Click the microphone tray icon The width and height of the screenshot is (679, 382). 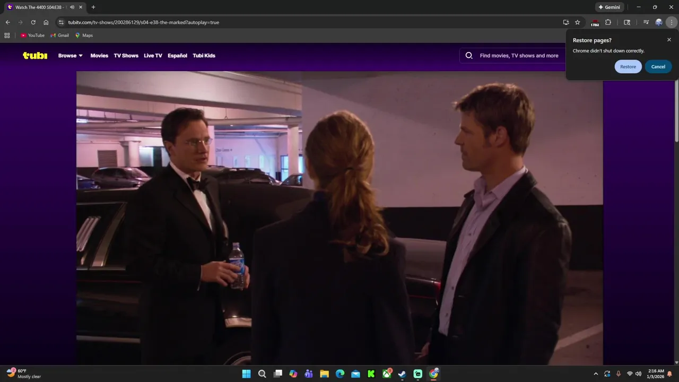pyautogui.click(x=618, y=374)
